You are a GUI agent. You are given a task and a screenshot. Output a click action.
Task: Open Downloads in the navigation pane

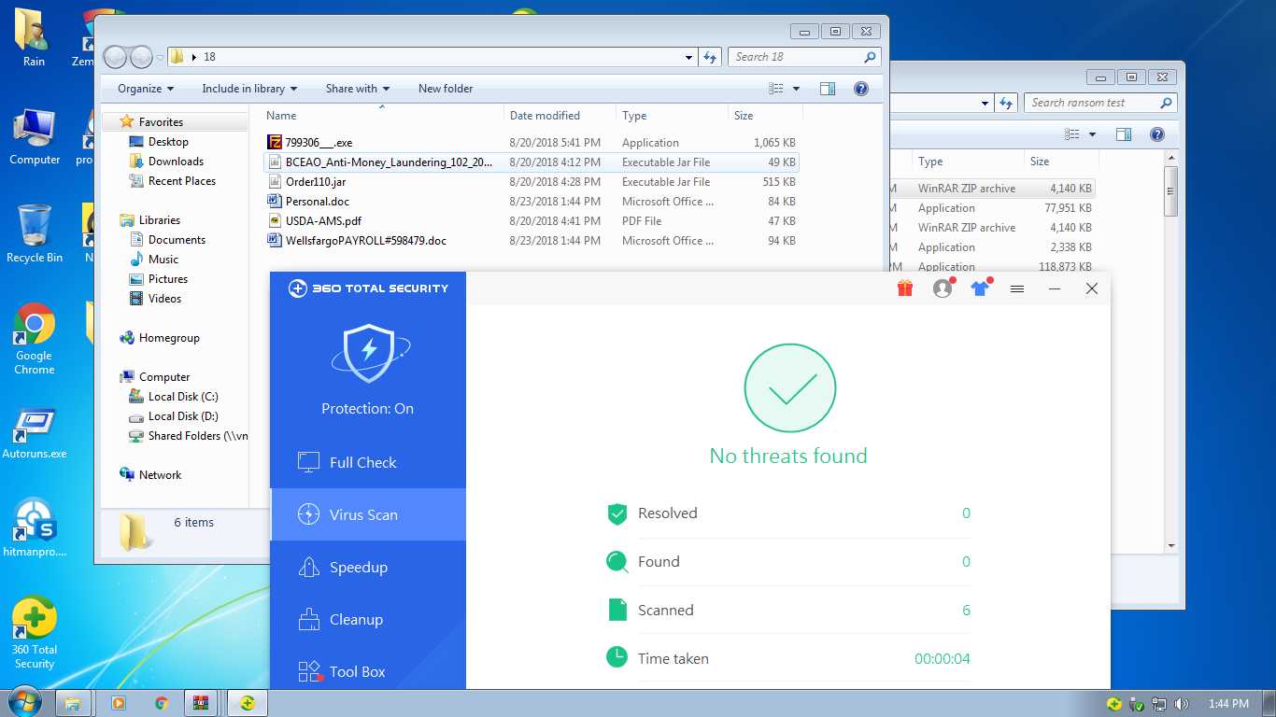pyautogui.click(x=176, y=162)
